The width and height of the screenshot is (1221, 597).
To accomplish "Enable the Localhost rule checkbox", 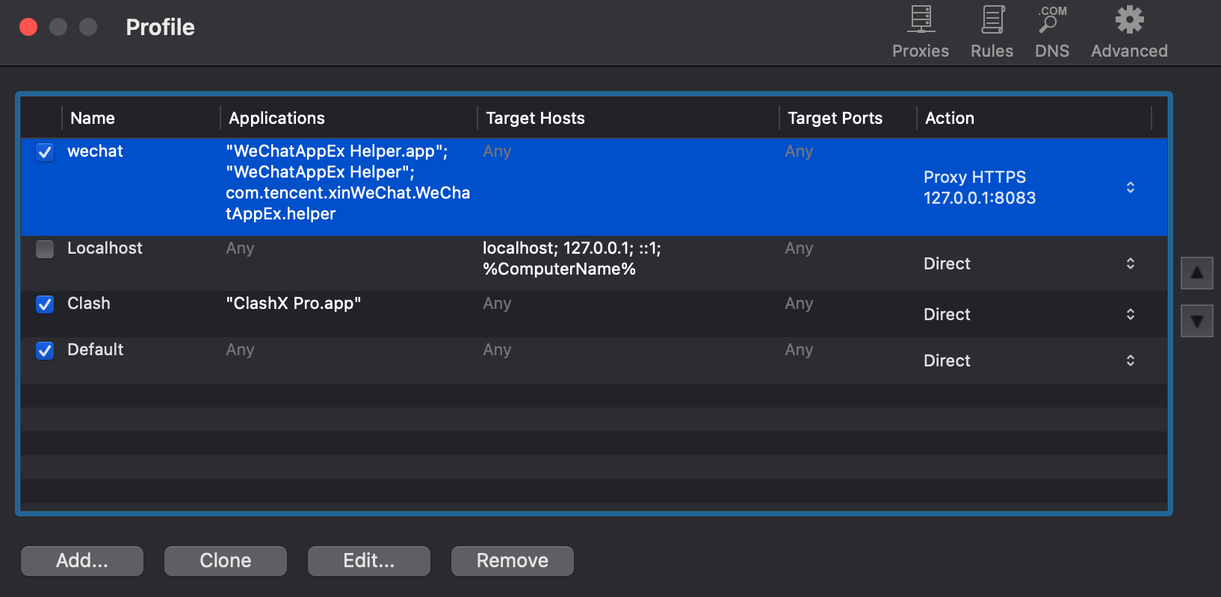I will point(45,249).
